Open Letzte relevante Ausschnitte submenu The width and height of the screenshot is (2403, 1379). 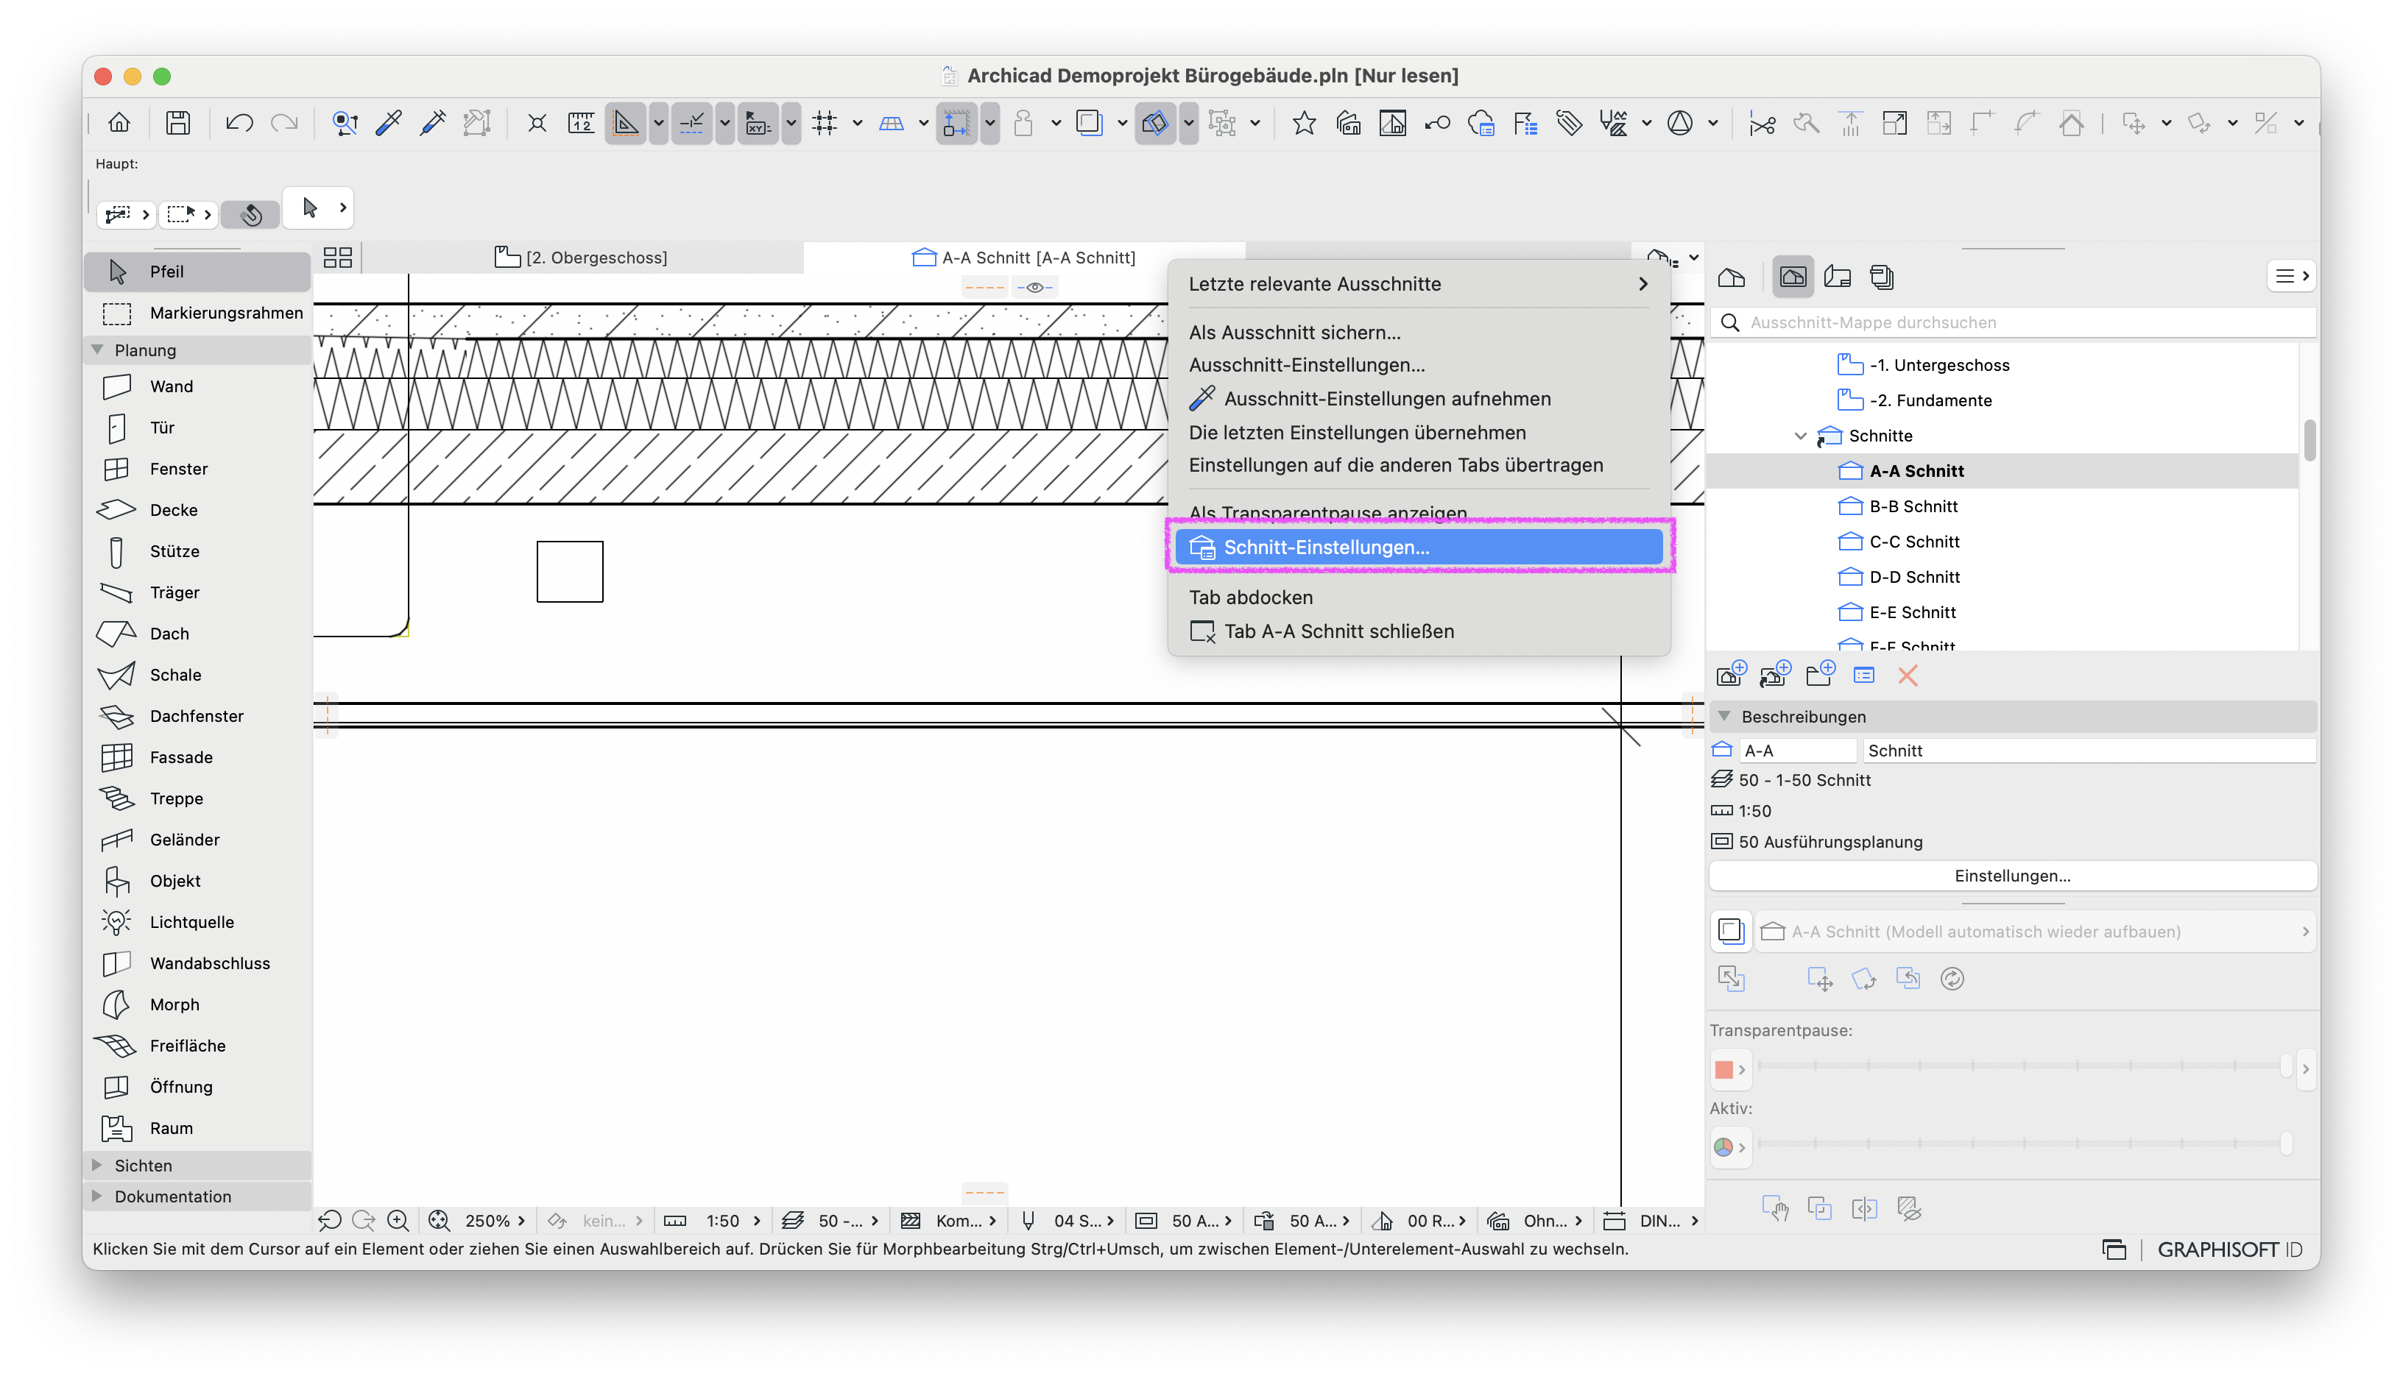tap(1419, 284)
